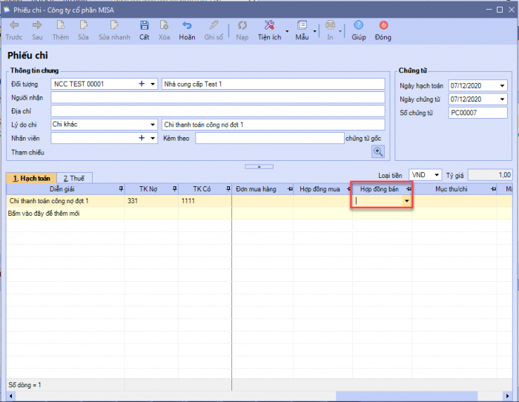
Task: Open the Tiện ích utilities tool
Action: tap(269, 25)
